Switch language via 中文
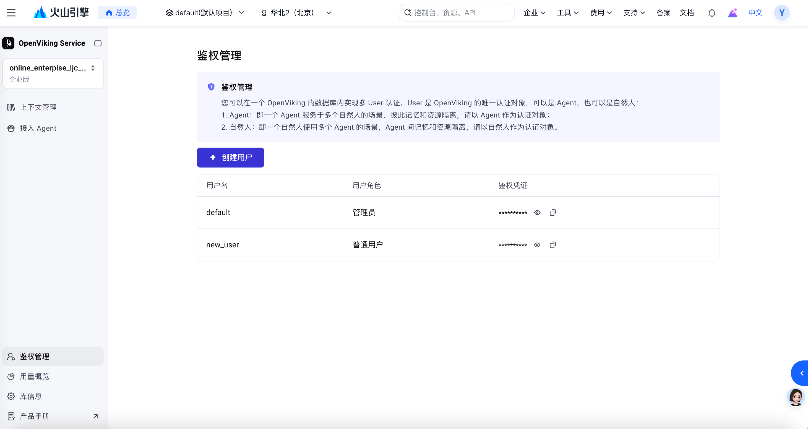Viewport: 808px width, 429px height. [x=755, y=13]
